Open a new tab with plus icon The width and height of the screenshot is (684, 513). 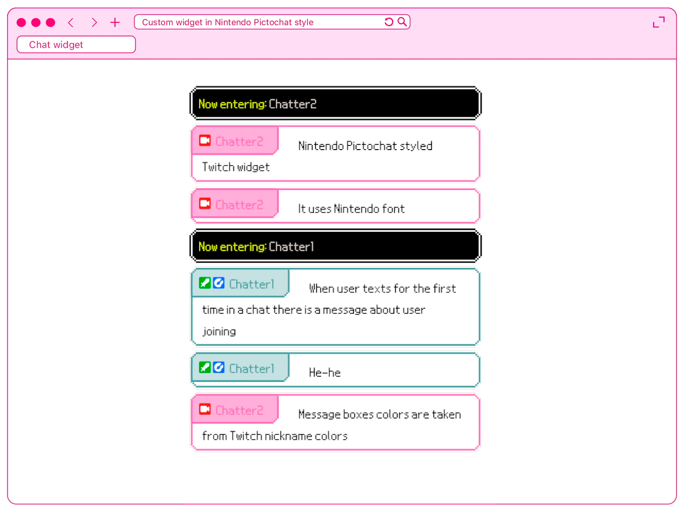(x=115, y=22)
